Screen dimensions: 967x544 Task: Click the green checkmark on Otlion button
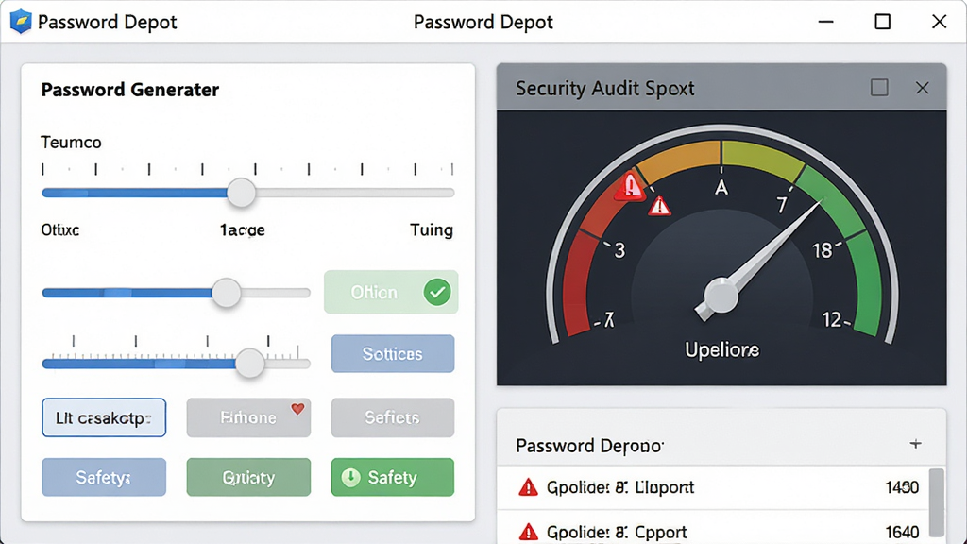(x=437, y=292)
